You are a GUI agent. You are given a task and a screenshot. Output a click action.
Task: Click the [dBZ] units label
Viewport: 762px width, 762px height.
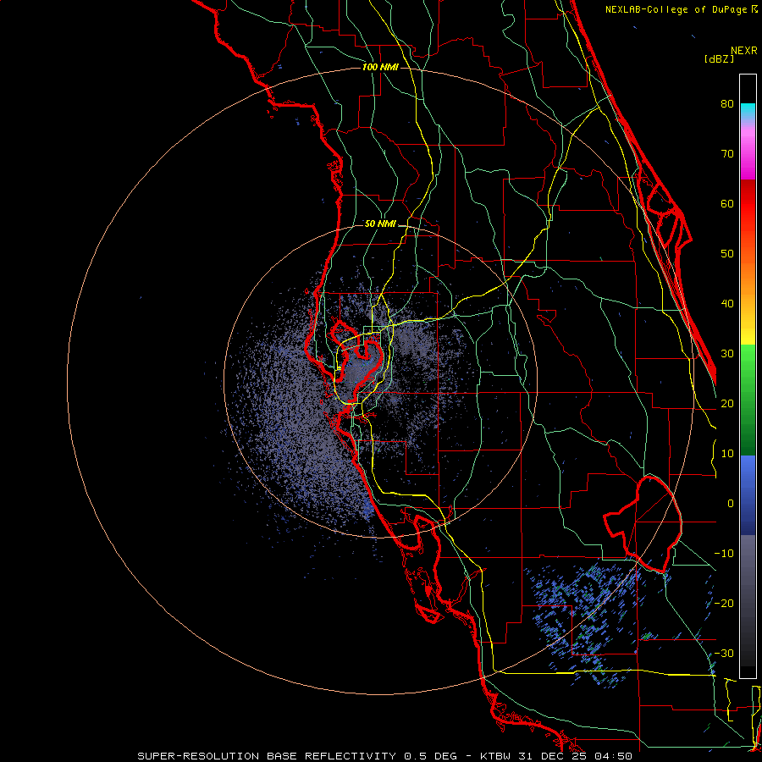click(719, 58)
